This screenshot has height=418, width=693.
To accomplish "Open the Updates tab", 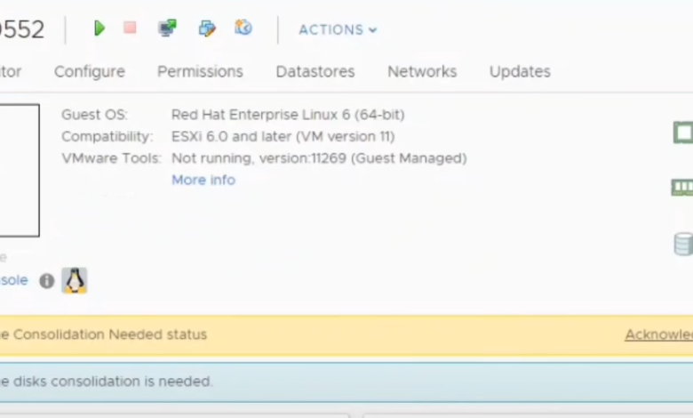I will point(520,71).
